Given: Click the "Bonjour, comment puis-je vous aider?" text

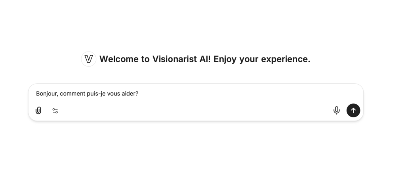Looking at the screenshot, I should click(x=87, y=94).
